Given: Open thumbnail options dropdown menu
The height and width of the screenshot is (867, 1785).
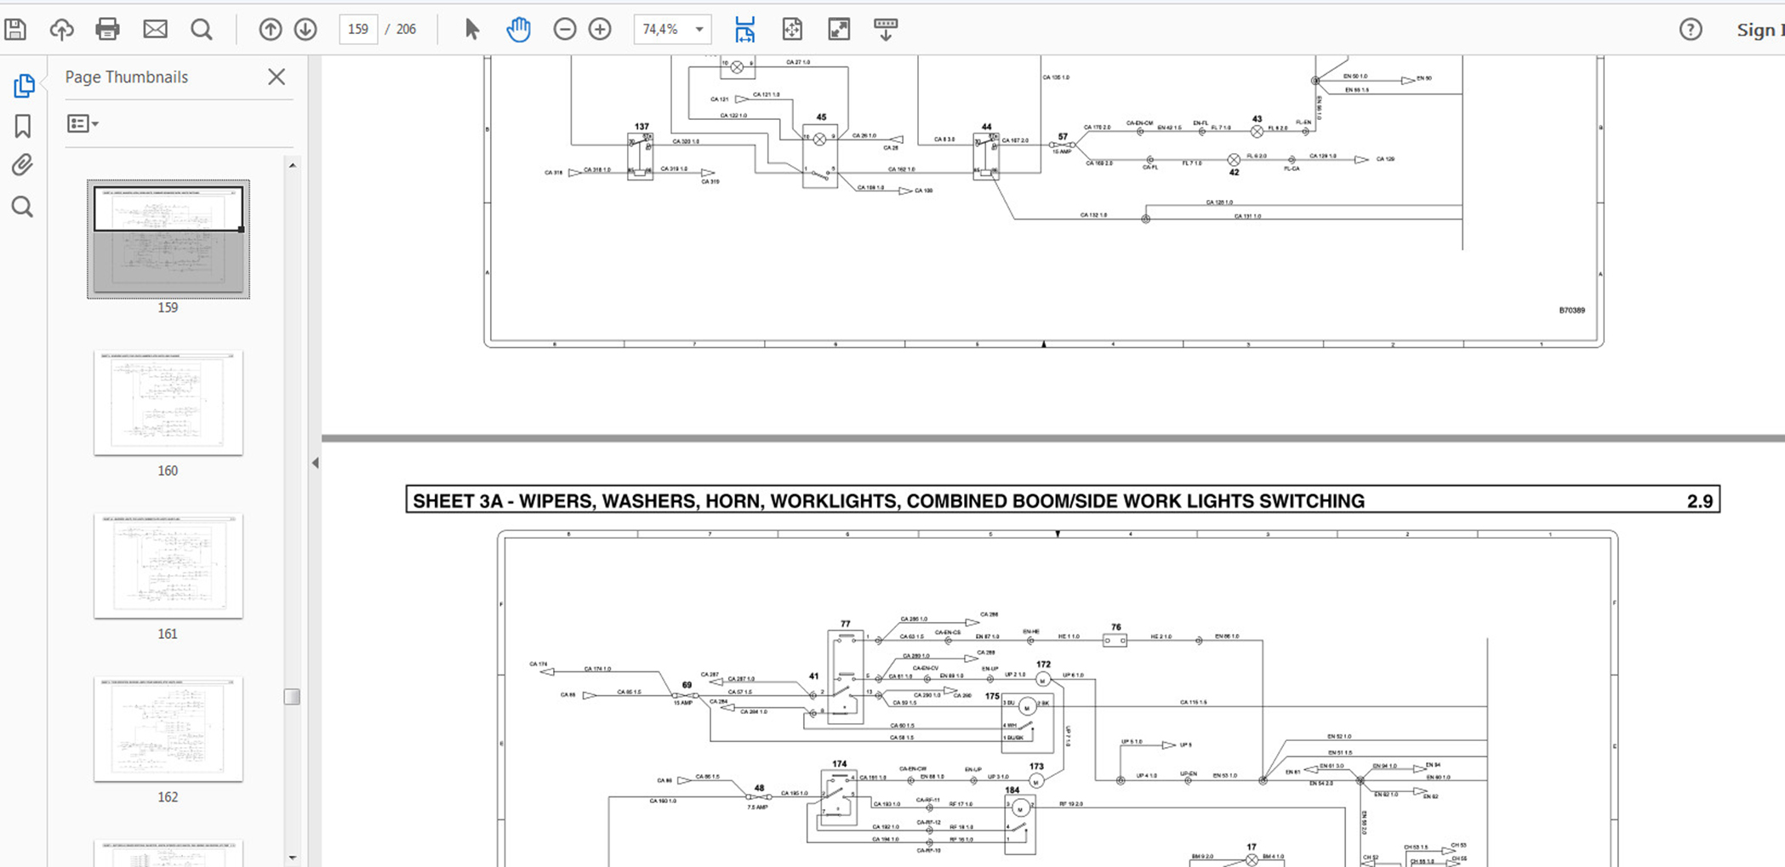Looking at the screenshot, I should click(83, 124).
